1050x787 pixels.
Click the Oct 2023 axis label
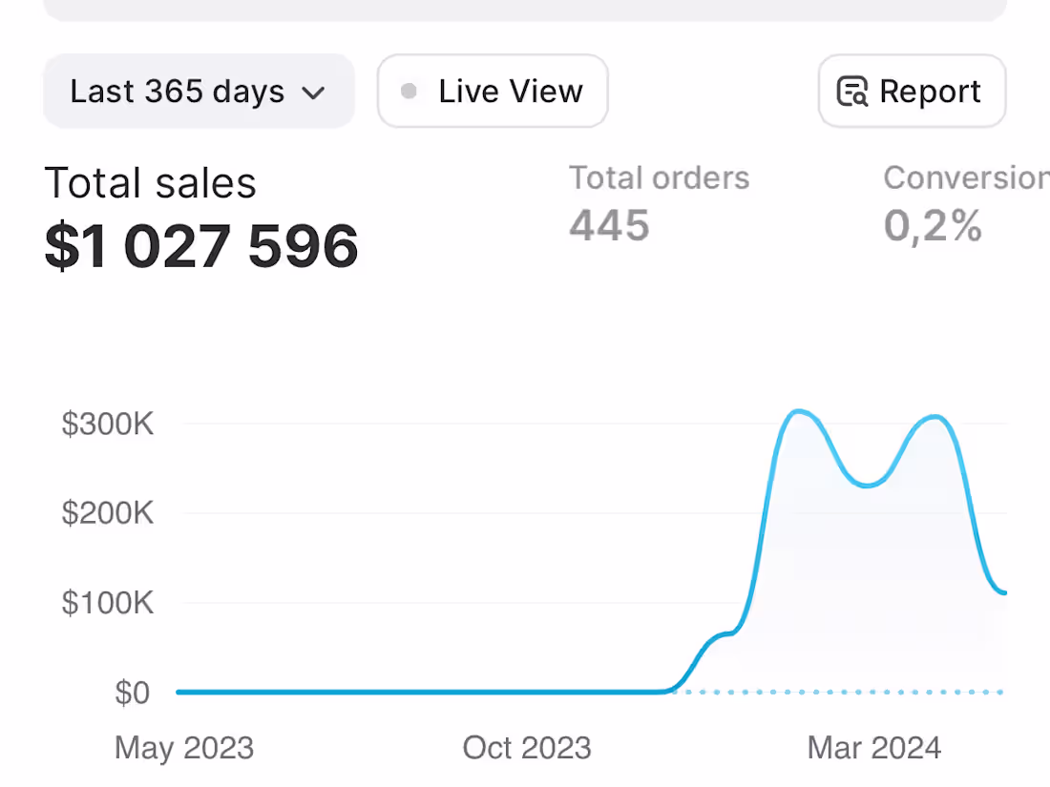tap(527, 748)
